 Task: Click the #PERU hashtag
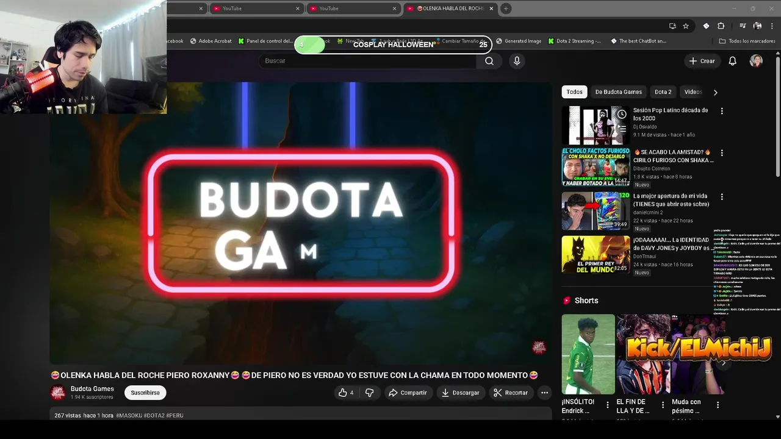(x=175, y=415)
